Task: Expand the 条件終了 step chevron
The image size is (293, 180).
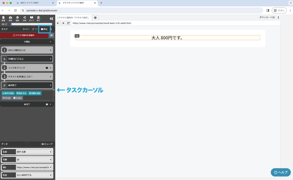Action: point(51,85)
